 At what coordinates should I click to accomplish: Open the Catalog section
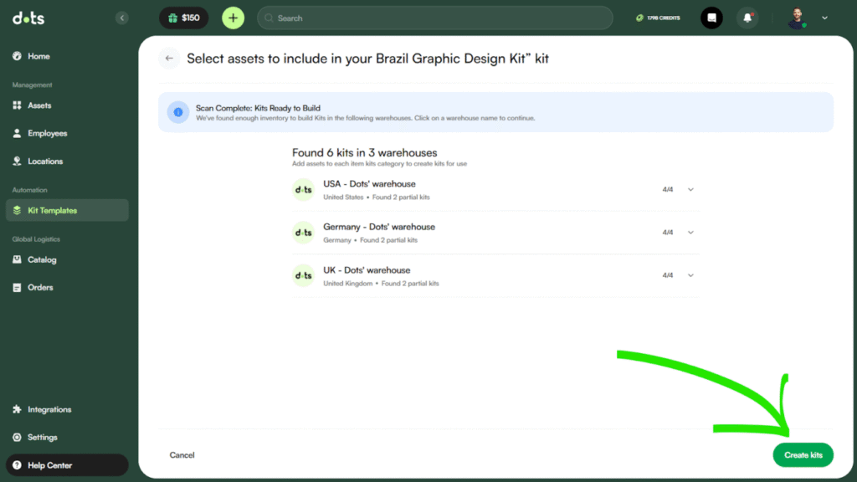pos(42,259)
